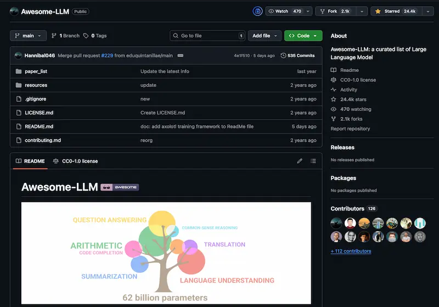Open the LLM tree banner image

[x=166, y=253]
